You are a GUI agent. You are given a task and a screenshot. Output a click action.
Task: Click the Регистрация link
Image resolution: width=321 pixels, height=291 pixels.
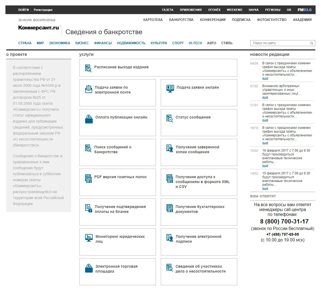[43, 10]
